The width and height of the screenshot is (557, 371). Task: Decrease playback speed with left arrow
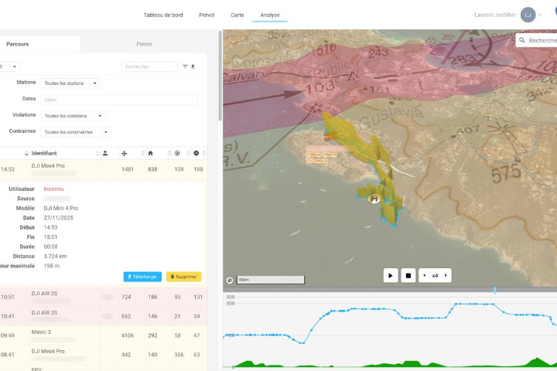click(424, 275)
